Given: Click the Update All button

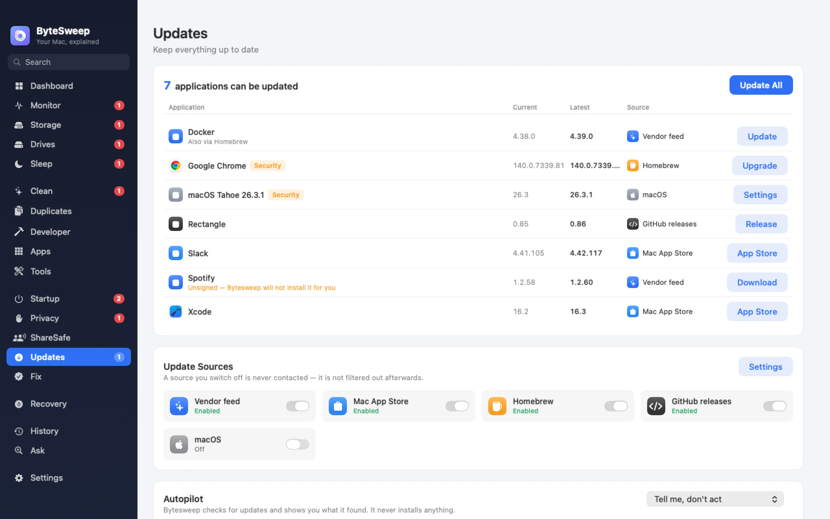Looking at the screenshot, I should [x=761, y=85].
